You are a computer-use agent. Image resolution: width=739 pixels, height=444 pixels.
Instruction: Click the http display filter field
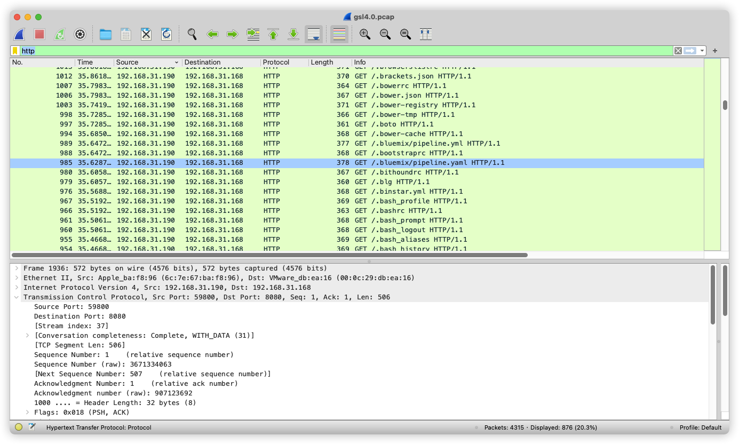[x=347, y=51]
